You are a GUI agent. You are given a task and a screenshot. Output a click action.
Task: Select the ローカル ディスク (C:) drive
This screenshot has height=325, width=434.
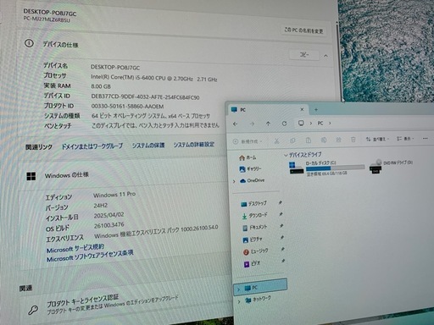click(326, 168)
